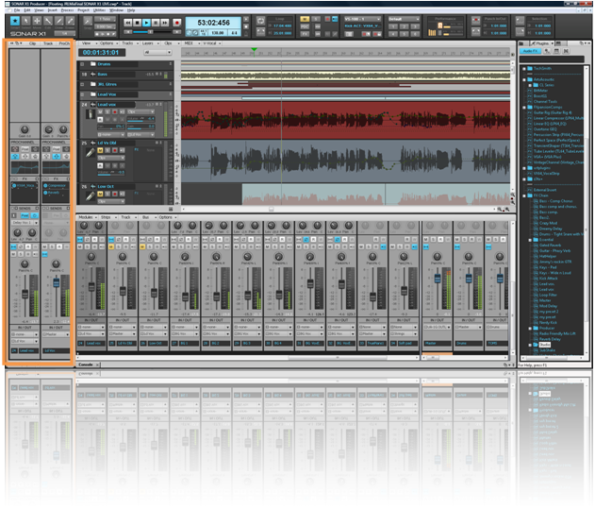Select the Edit tool
The height and width of the screenshot is (509, 595).
coord(48,21)
